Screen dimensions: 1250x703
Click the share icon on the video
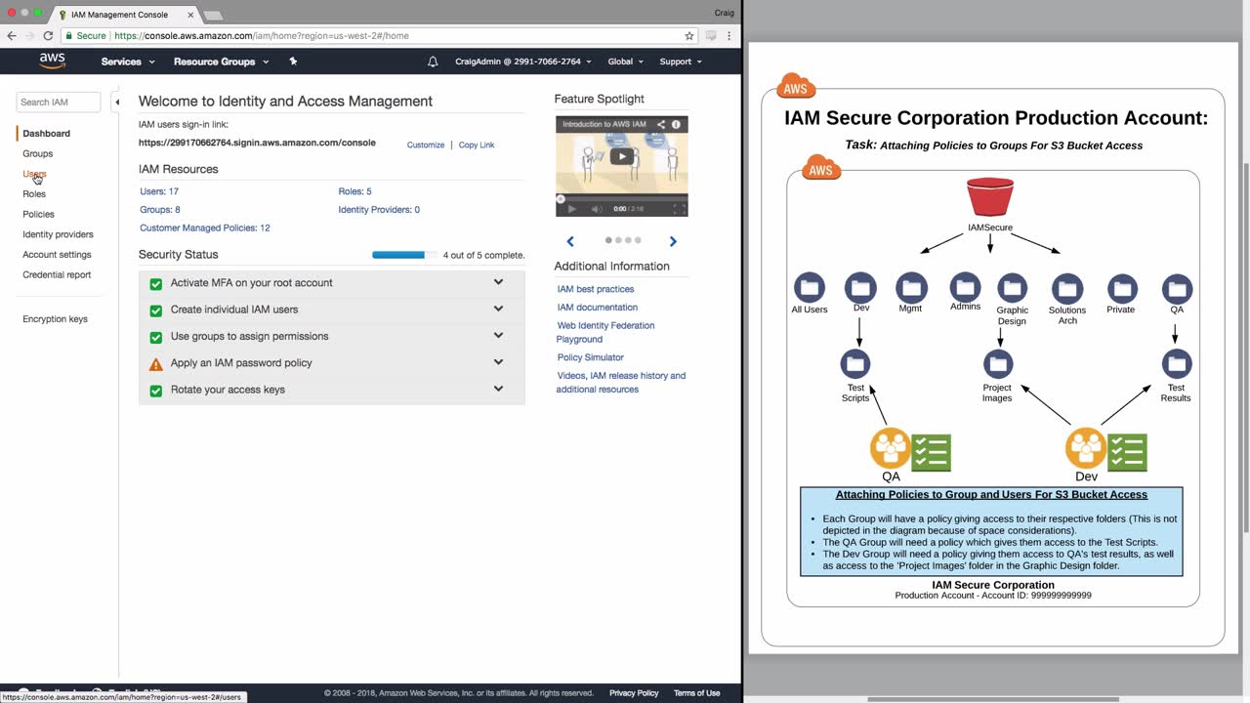pyautogui.click(x=661, y=124)
